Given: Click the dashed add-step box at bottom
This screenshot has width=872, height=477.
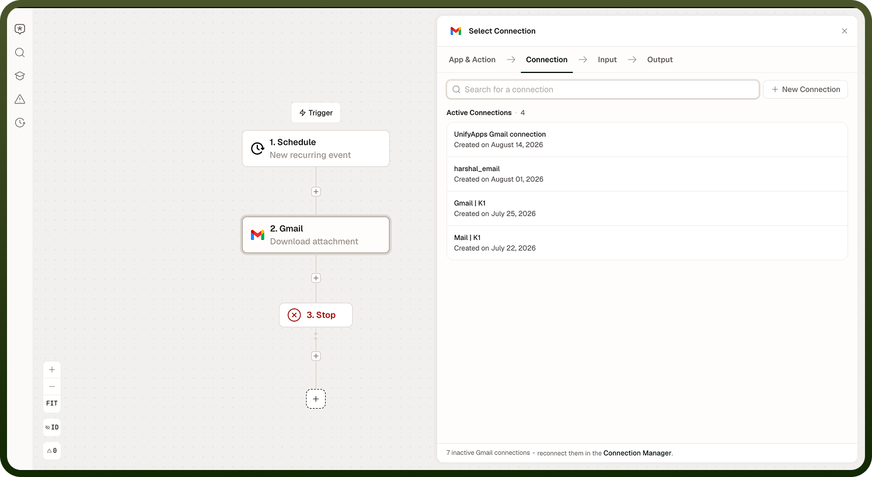Looking at the screenshot, I should 316,399.
